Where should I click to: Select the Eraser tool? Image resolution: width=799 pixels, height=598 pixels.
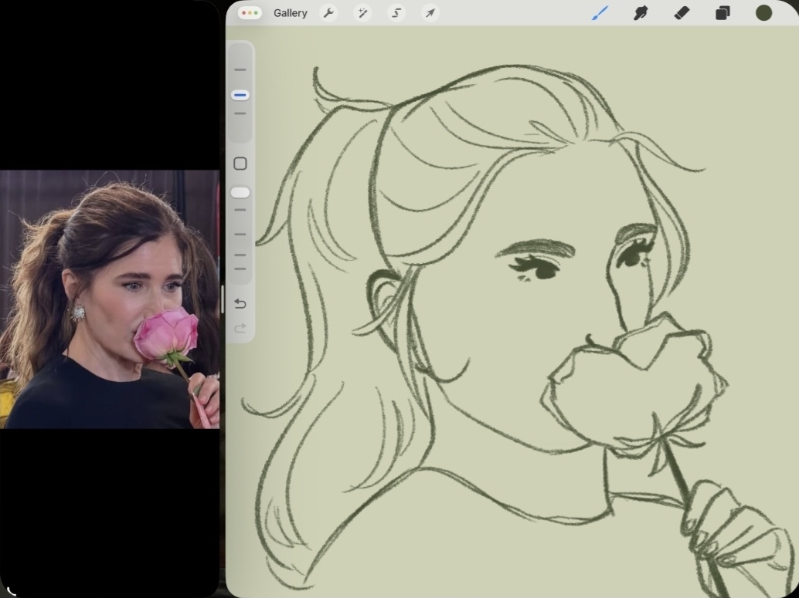coord(682,13)
